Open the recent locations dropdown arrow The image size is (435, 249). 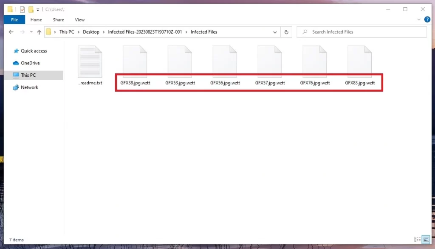[31, 32]
